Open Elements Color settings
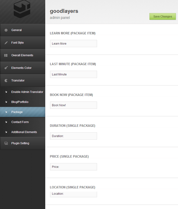The image size is (178, 209). pyautogui.click(x=23, y=68)
